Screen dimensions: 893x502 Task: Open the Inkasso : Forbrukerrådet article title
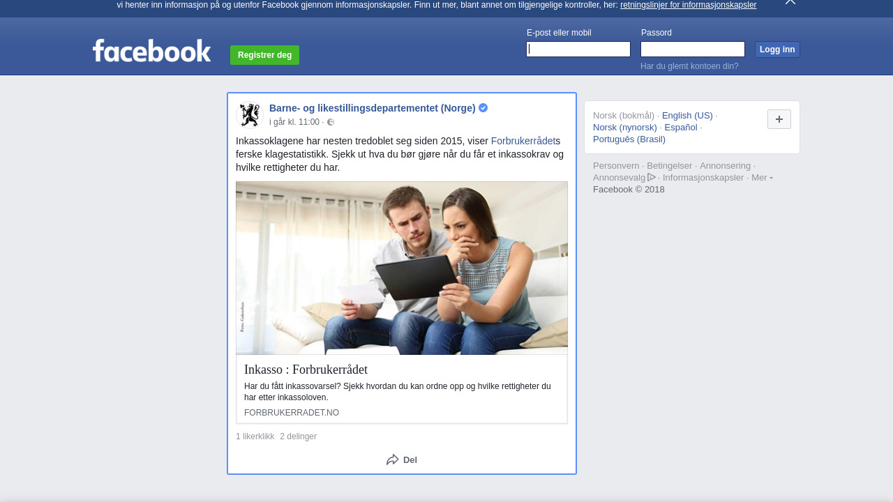coord(306,370)
